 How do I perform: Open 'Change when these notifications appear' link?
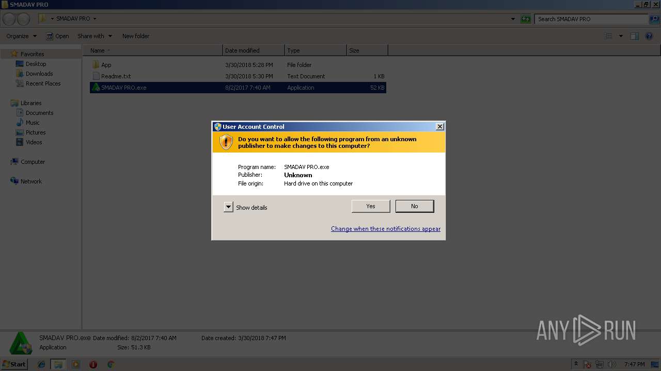[x=386, y=229]
